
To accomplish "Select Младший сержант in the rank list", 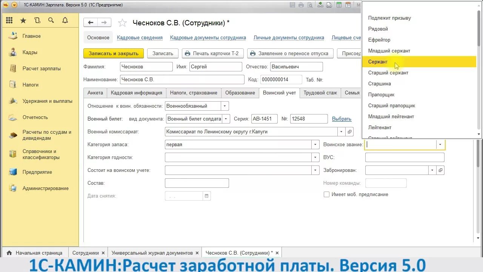I will (x=419, y=51).
